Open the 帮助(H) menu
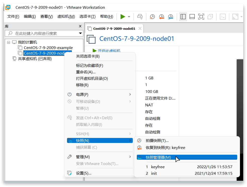The height and width of the screenshot is (187, 247). [107, 17]
